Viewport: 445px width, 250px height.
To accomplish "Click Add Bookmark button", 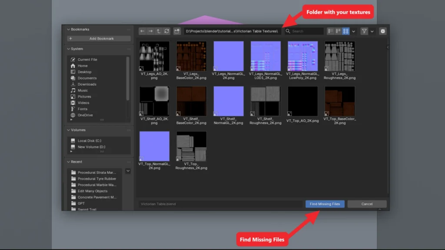I will point(99,39).
